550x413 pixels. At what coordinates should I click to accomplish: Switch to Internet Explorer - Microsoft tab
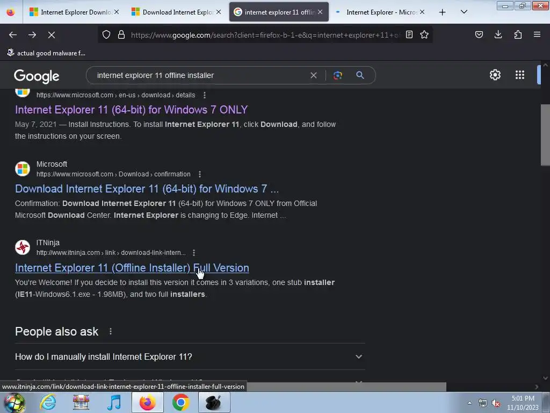point(381,12)
